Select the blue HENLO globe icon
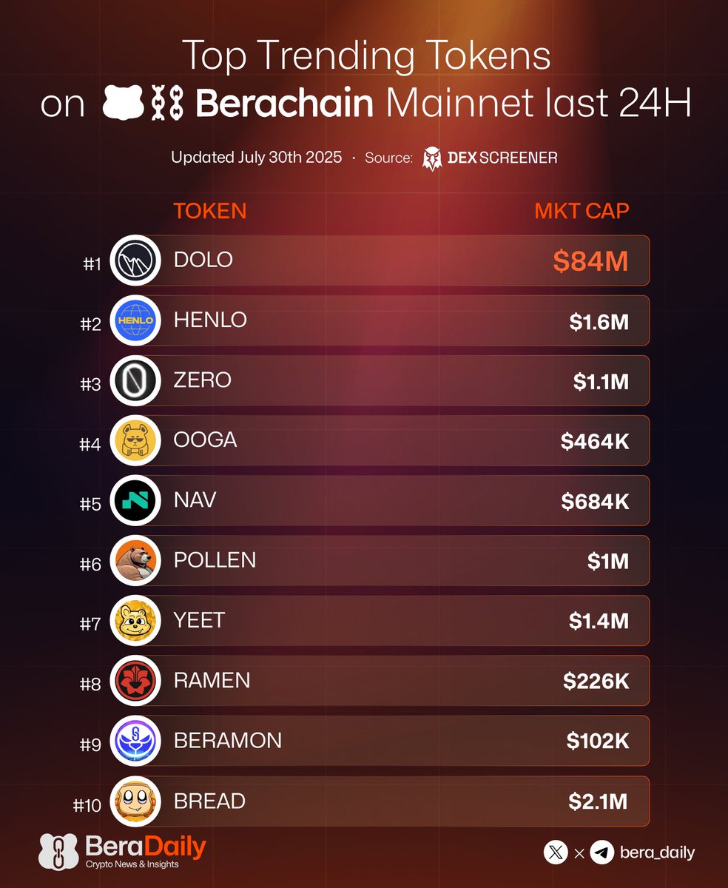Image resolution: width=728 pixels, height=888 pixels. pos(135,320)
